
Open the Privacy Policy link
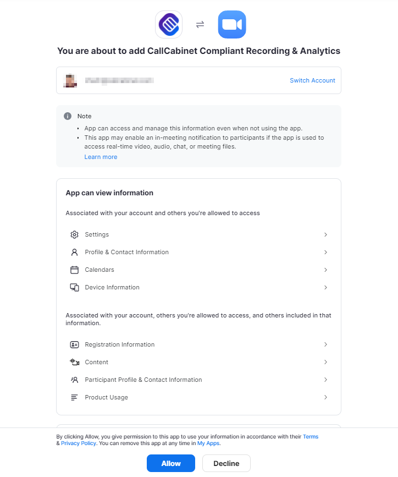click(79, 443)
